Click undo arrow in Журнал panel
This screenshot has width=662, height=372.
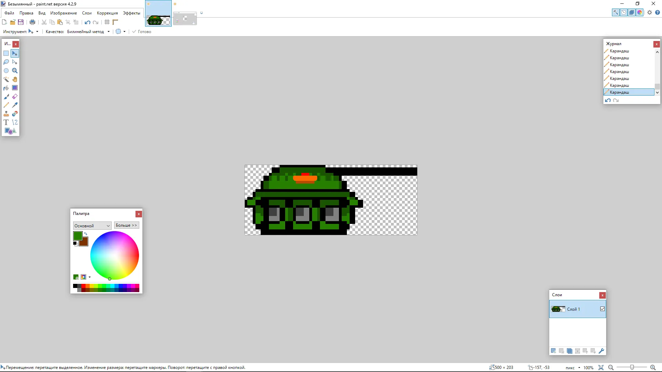click(608, 101)
